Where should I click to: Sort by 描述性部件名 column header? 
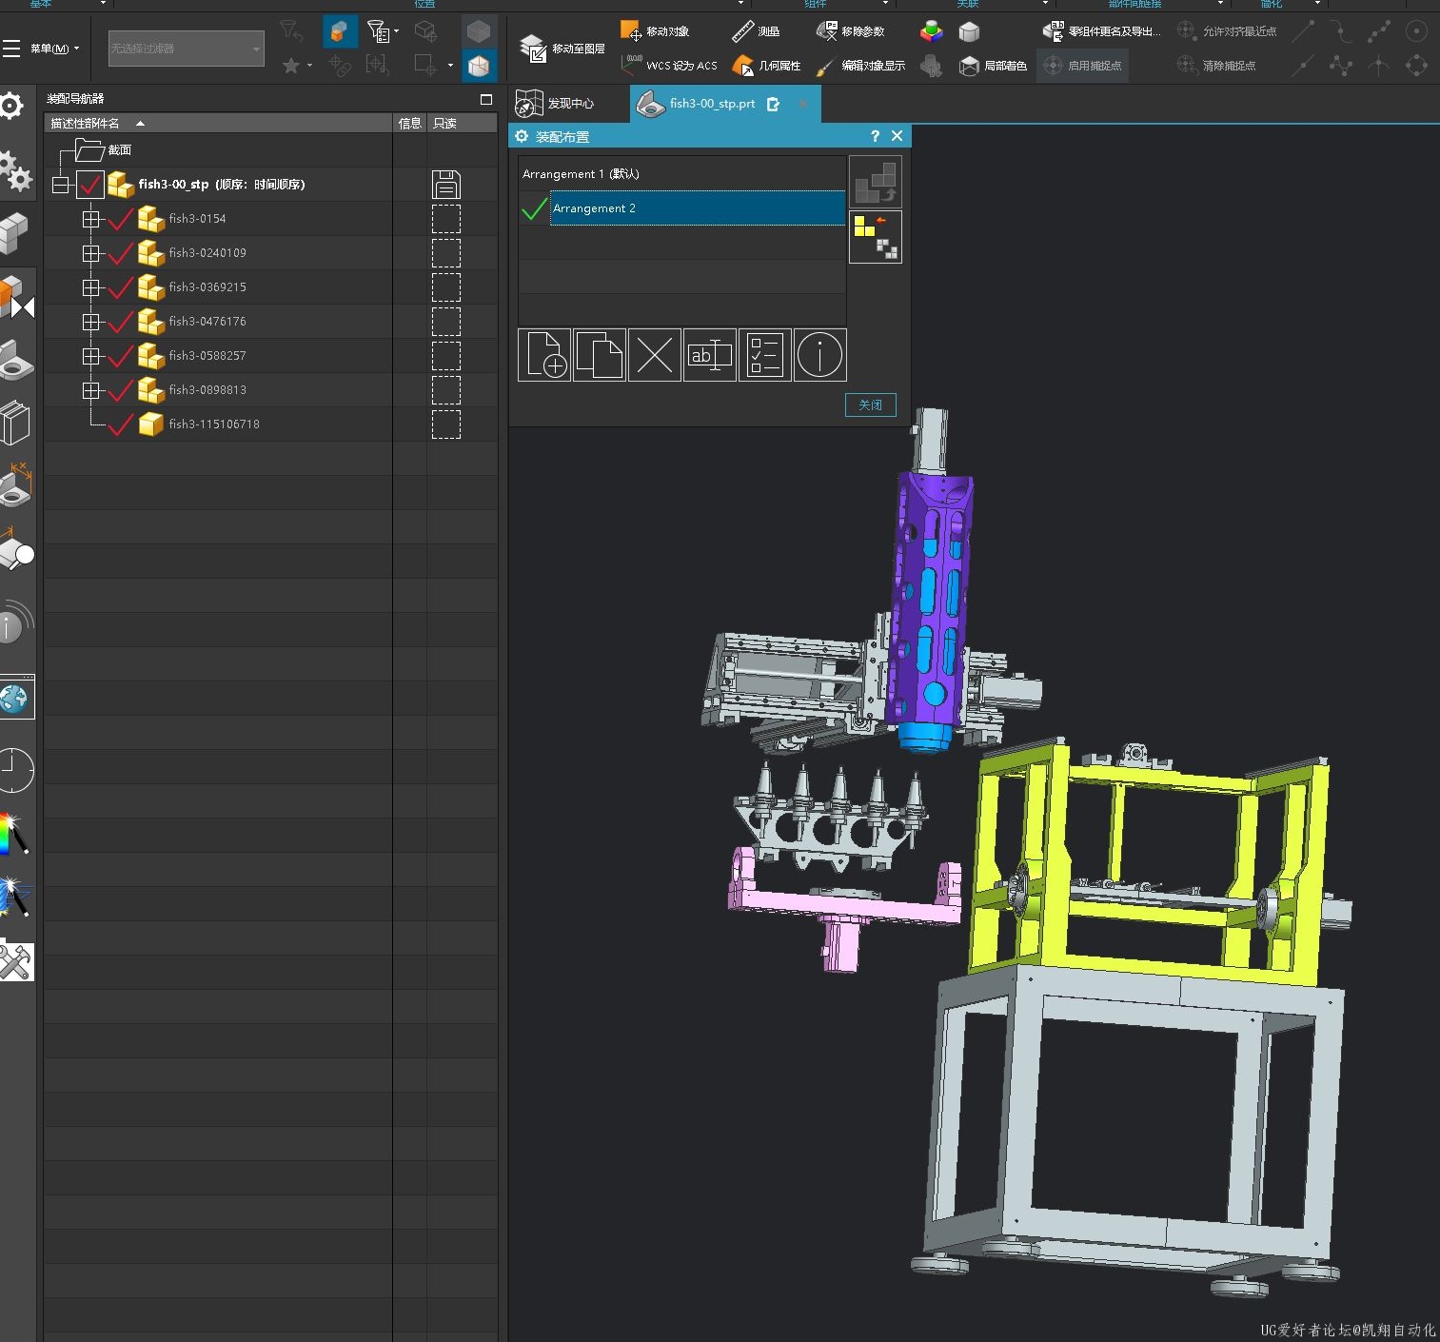tap(219, 124)
